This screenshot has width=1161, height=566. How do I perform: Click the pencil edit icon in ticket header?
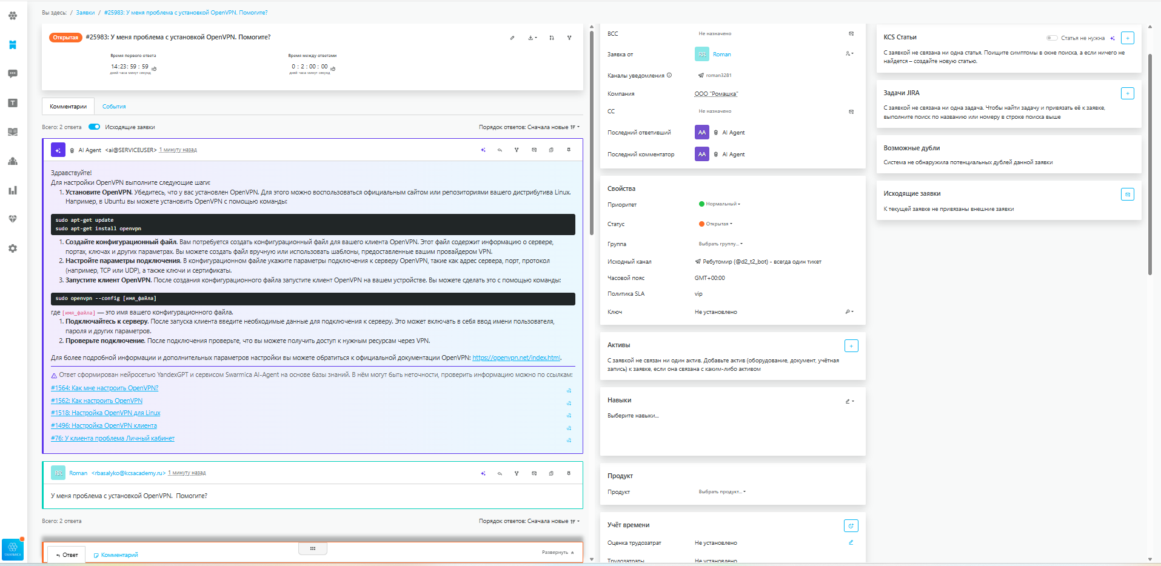pos(512,38)
